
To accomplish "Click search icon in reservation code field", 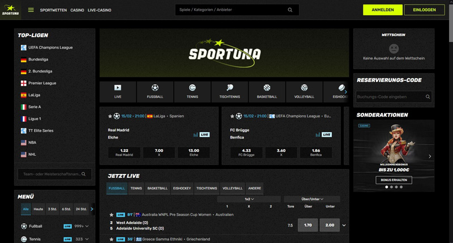I will click(x=428, y=97).
